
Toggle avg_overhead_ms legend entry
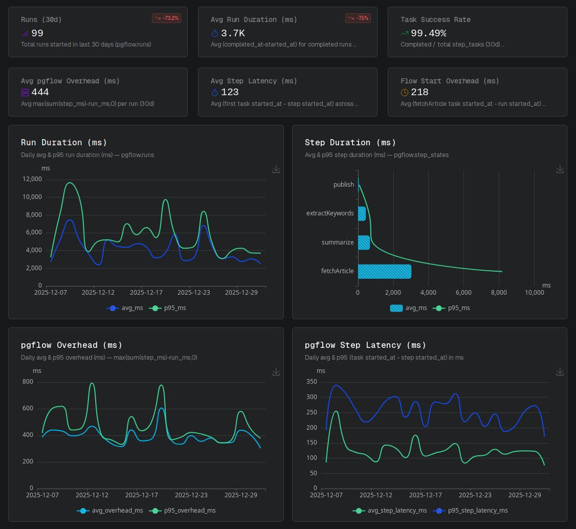tap(110, 510)
